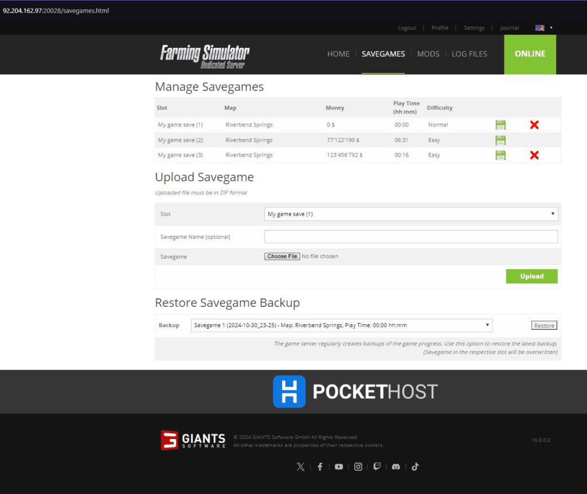Image resolution: width=587 pixels, height=494 pixels.
Task: Delete savegame slot 1 with red X
Action: [534, 125]
